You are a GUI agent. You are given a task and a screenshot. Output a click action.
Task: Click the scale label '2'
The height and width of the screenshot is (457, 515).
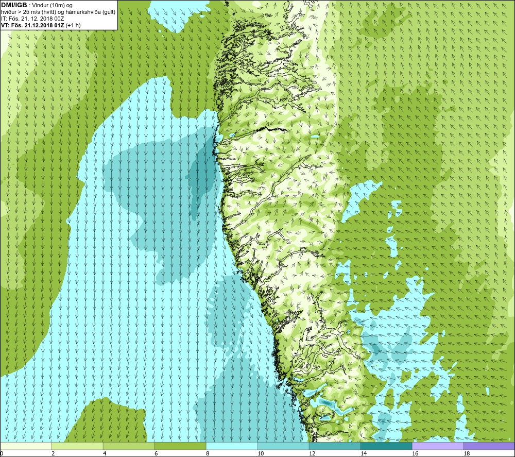[53, 453]
